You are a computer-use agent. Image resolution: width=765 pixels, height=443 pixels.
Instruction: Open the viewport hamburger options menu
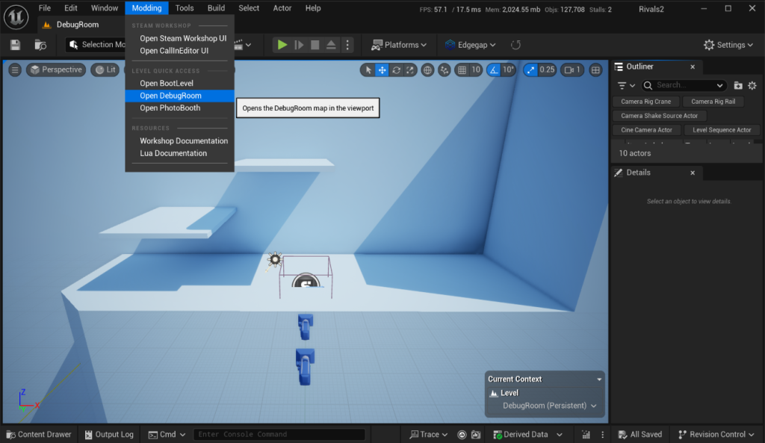point(15,69)
